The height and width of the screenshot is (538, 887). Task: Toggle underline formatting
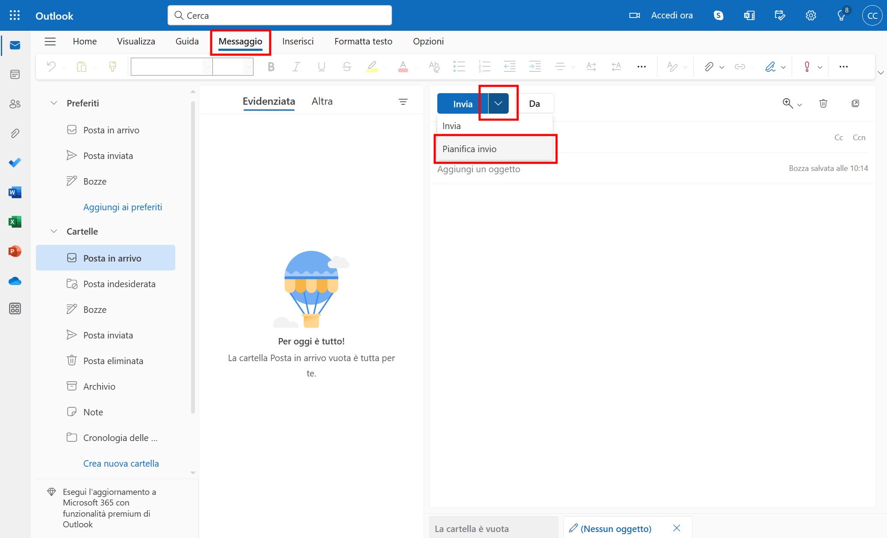tap(321, 67)
